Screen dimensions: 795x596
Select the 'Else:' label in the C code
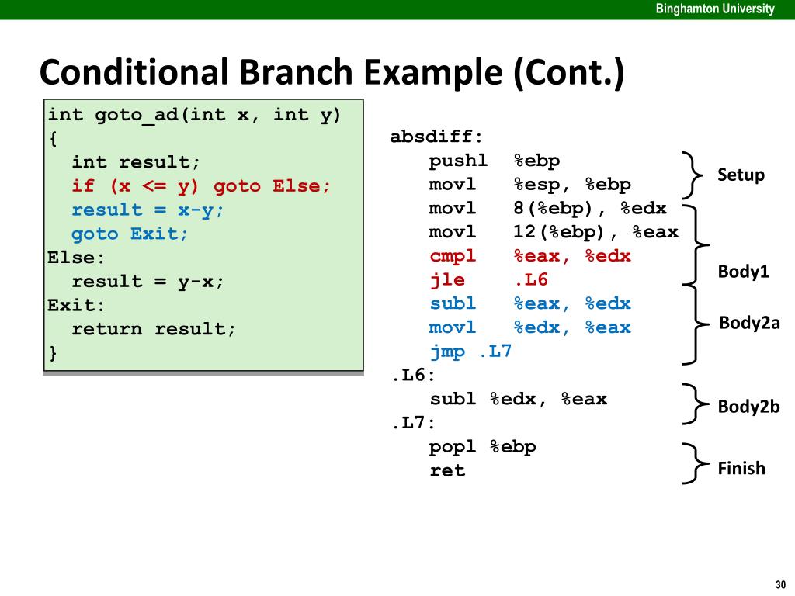point(76,258)
